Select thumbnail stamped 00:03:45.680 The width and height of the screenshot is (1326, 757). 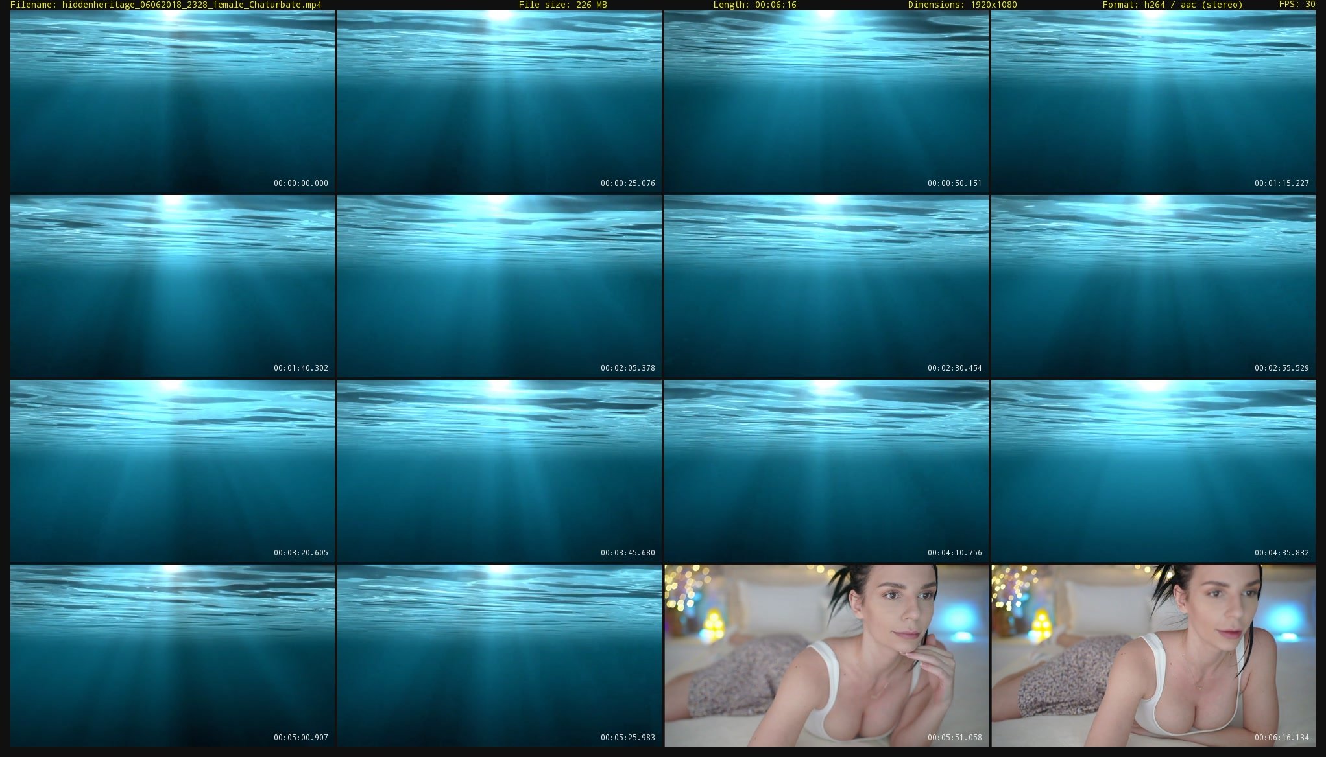click(500, 471)
